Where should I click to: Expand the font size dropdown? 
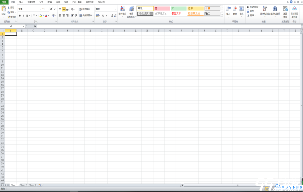click(48, 9)
